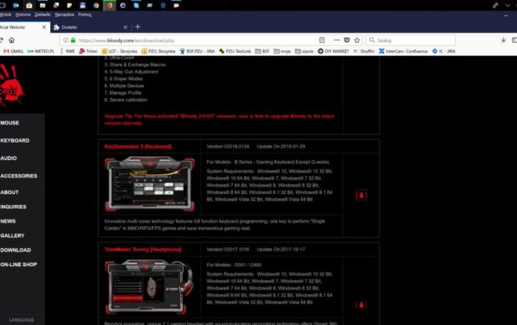View site security padlock info
The image size is (517, 325).
coord(73,40)
